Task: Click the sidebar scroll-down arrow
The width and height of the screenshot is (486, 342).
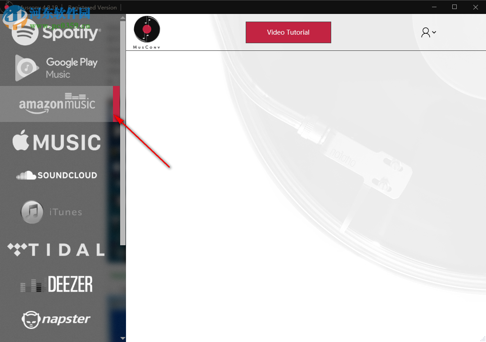Action: point(123,338)
